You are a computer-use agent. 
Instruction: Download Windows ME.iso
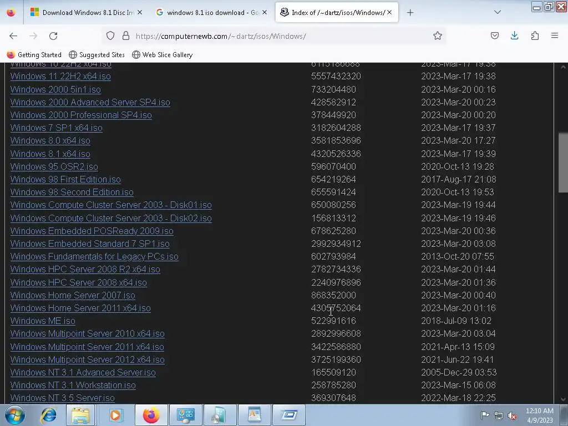[x=43, y=321]
